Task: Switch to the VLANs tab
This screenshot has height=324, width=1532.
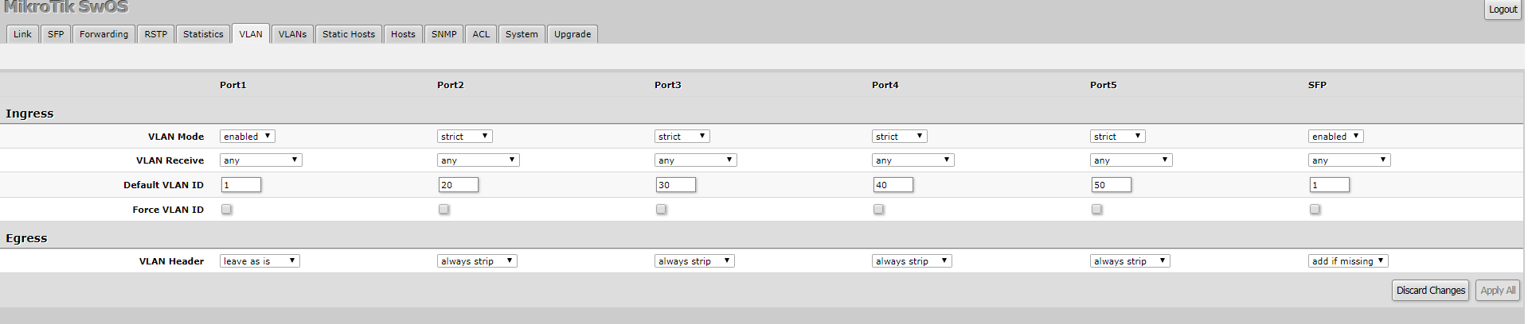Action: [x=292, y=34]
